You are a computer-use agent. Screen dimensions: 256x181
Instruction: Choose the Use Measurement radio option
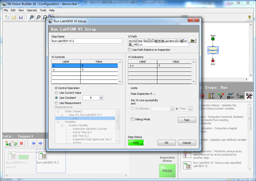[x=56, y=103]
